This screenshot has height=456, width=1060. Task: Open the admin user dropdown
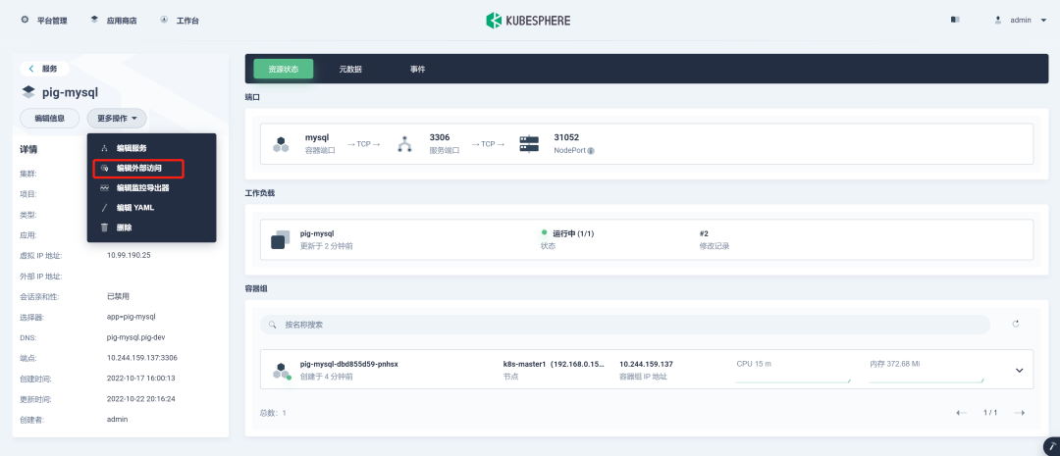[1020, 21]
